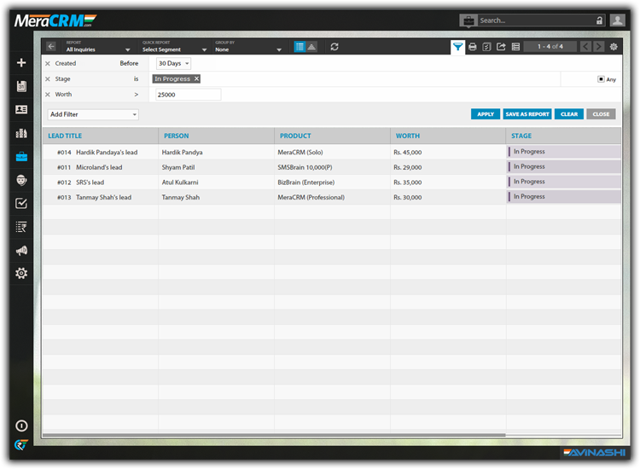
Task: Click the refresh icon in toolbar
Action: 335,47
